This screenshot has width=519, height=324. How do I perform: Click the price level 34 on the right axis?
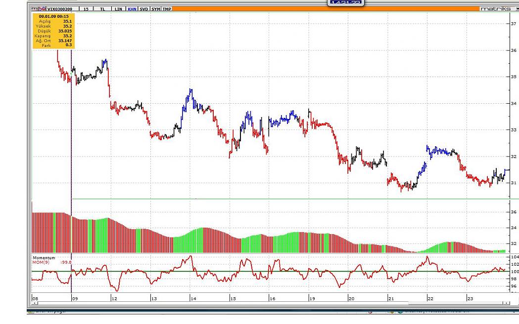tap(514, 103)
